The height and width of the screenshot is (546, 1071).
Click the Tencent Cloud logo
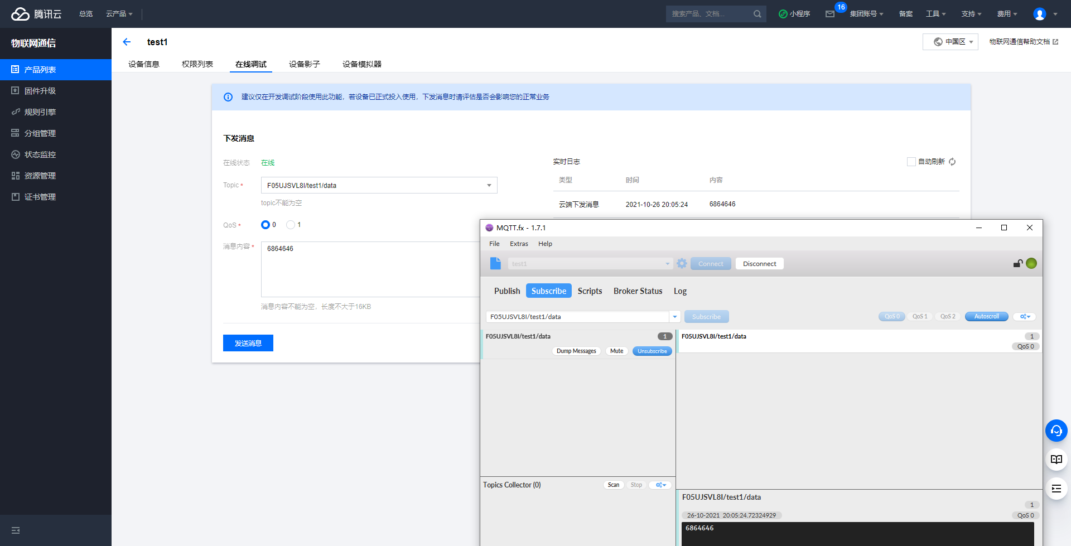click(x=36, y=14)
